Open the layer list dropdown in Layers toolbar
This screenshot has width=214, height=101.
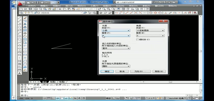point(53,13)
